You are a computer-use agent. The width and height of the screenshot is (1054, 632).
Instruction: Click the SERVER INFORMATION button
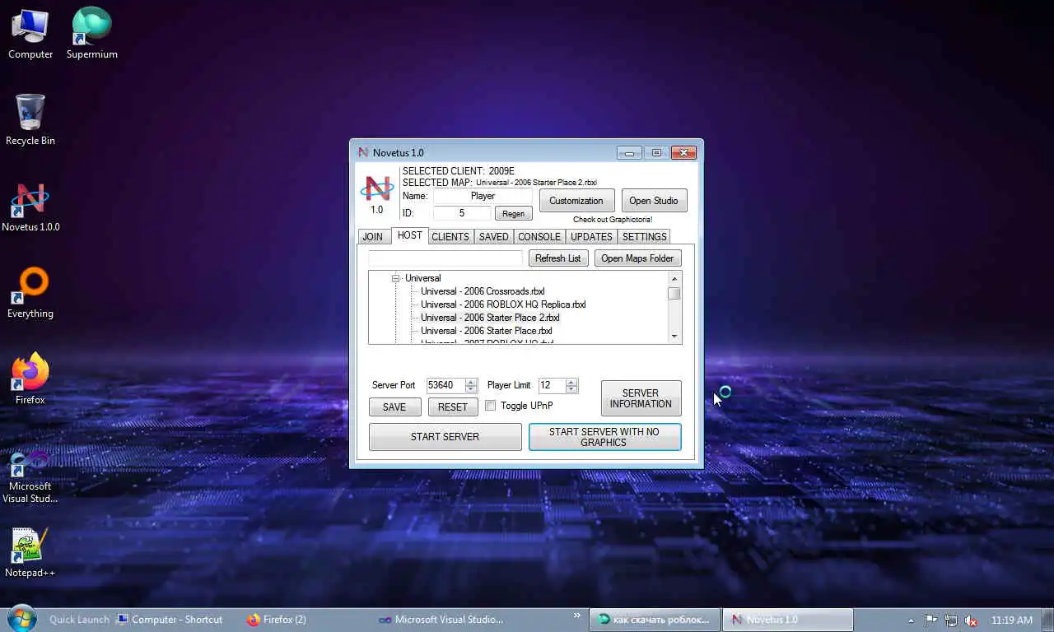coord(641,398)
